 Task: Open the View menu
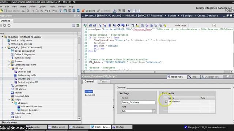pyautogui.click(x=15, y=7)
